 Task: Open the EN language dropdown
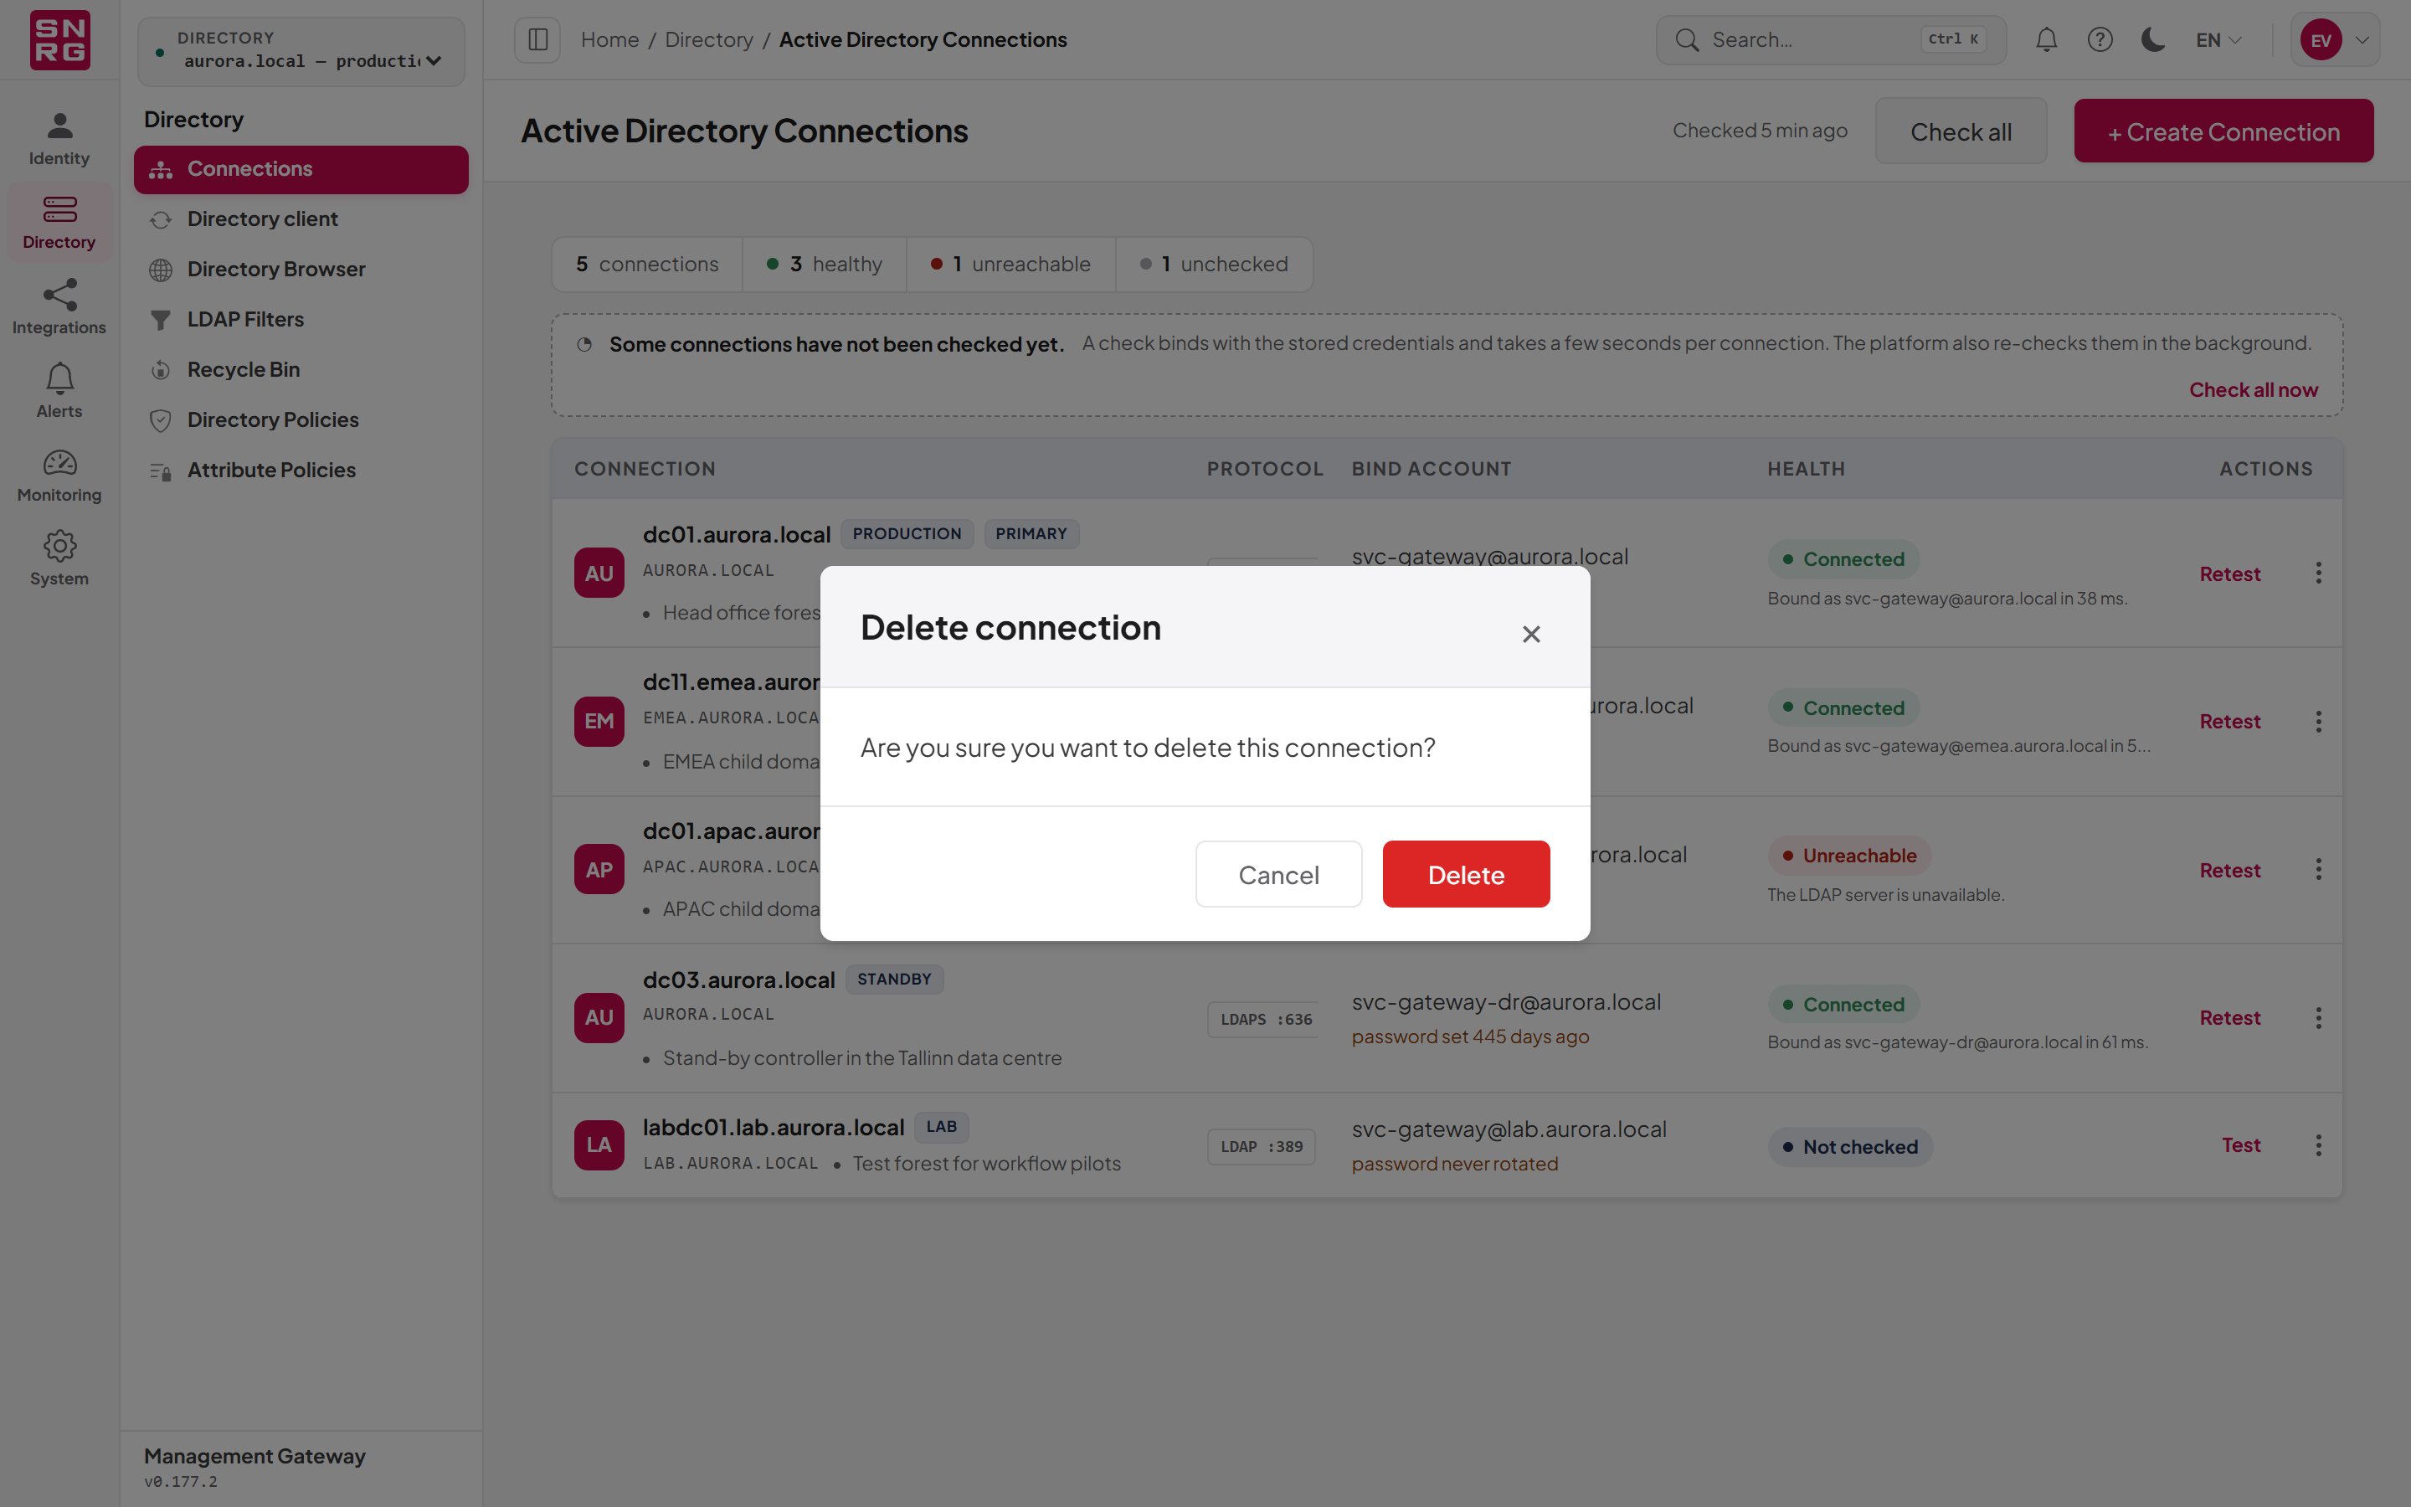[x=2218, y=40]
